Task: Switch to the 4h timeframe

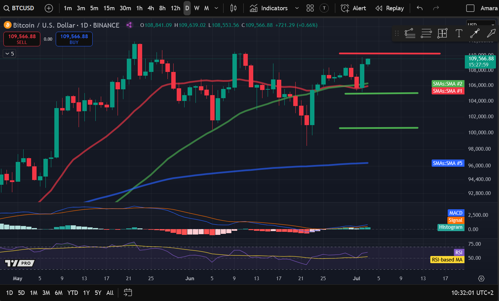Action: [x=151, y=8]
